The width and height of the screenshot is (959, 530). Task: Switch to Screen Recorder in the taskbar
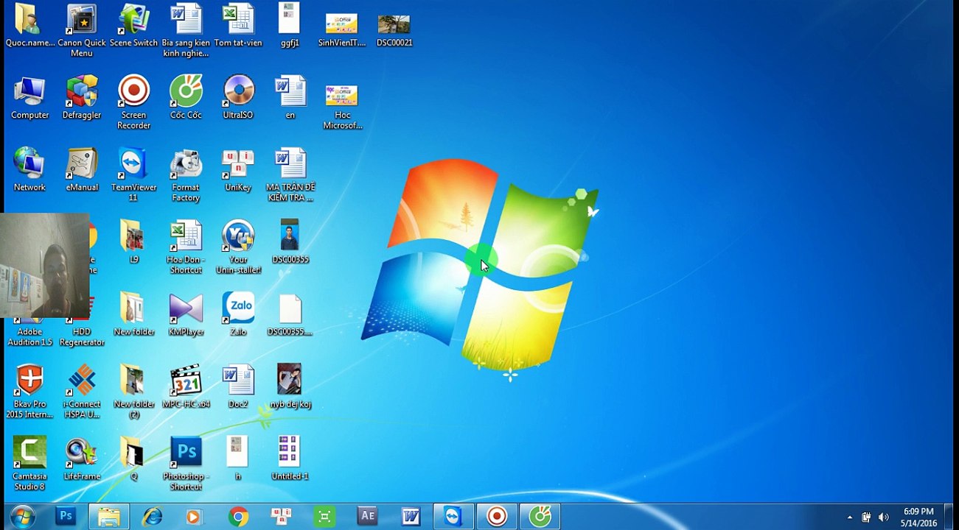pyautogui.click(x=497, y=517)
